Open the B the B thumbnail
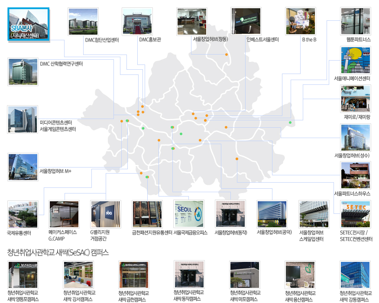Screen dimensions: 379x303 pos(301,21)
